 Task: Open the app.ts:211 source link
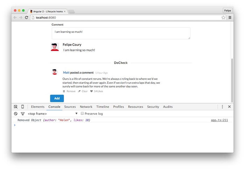(219, 120)
